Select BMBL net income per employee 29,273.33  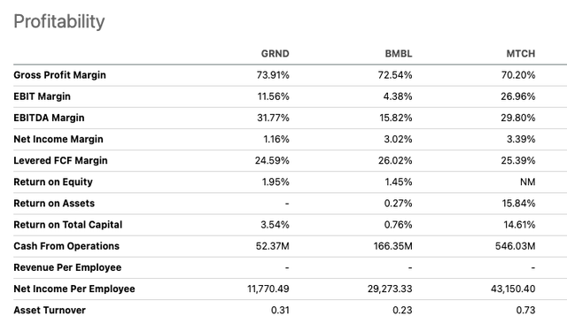pos(390,289)
